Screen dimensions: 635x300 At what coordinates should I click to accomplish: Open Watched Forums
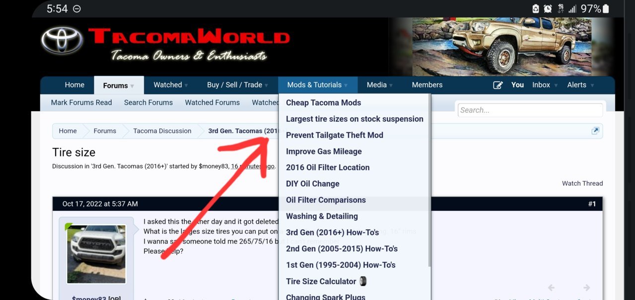(212, 102)
